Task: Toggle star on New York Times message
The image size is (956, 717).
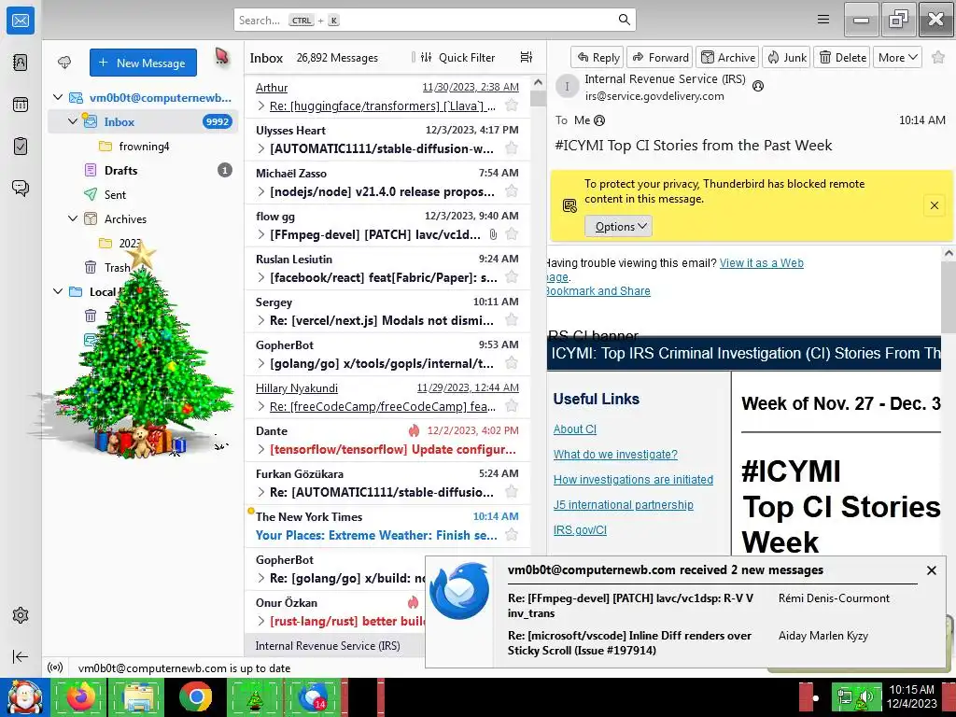Action: click(513, 535)
